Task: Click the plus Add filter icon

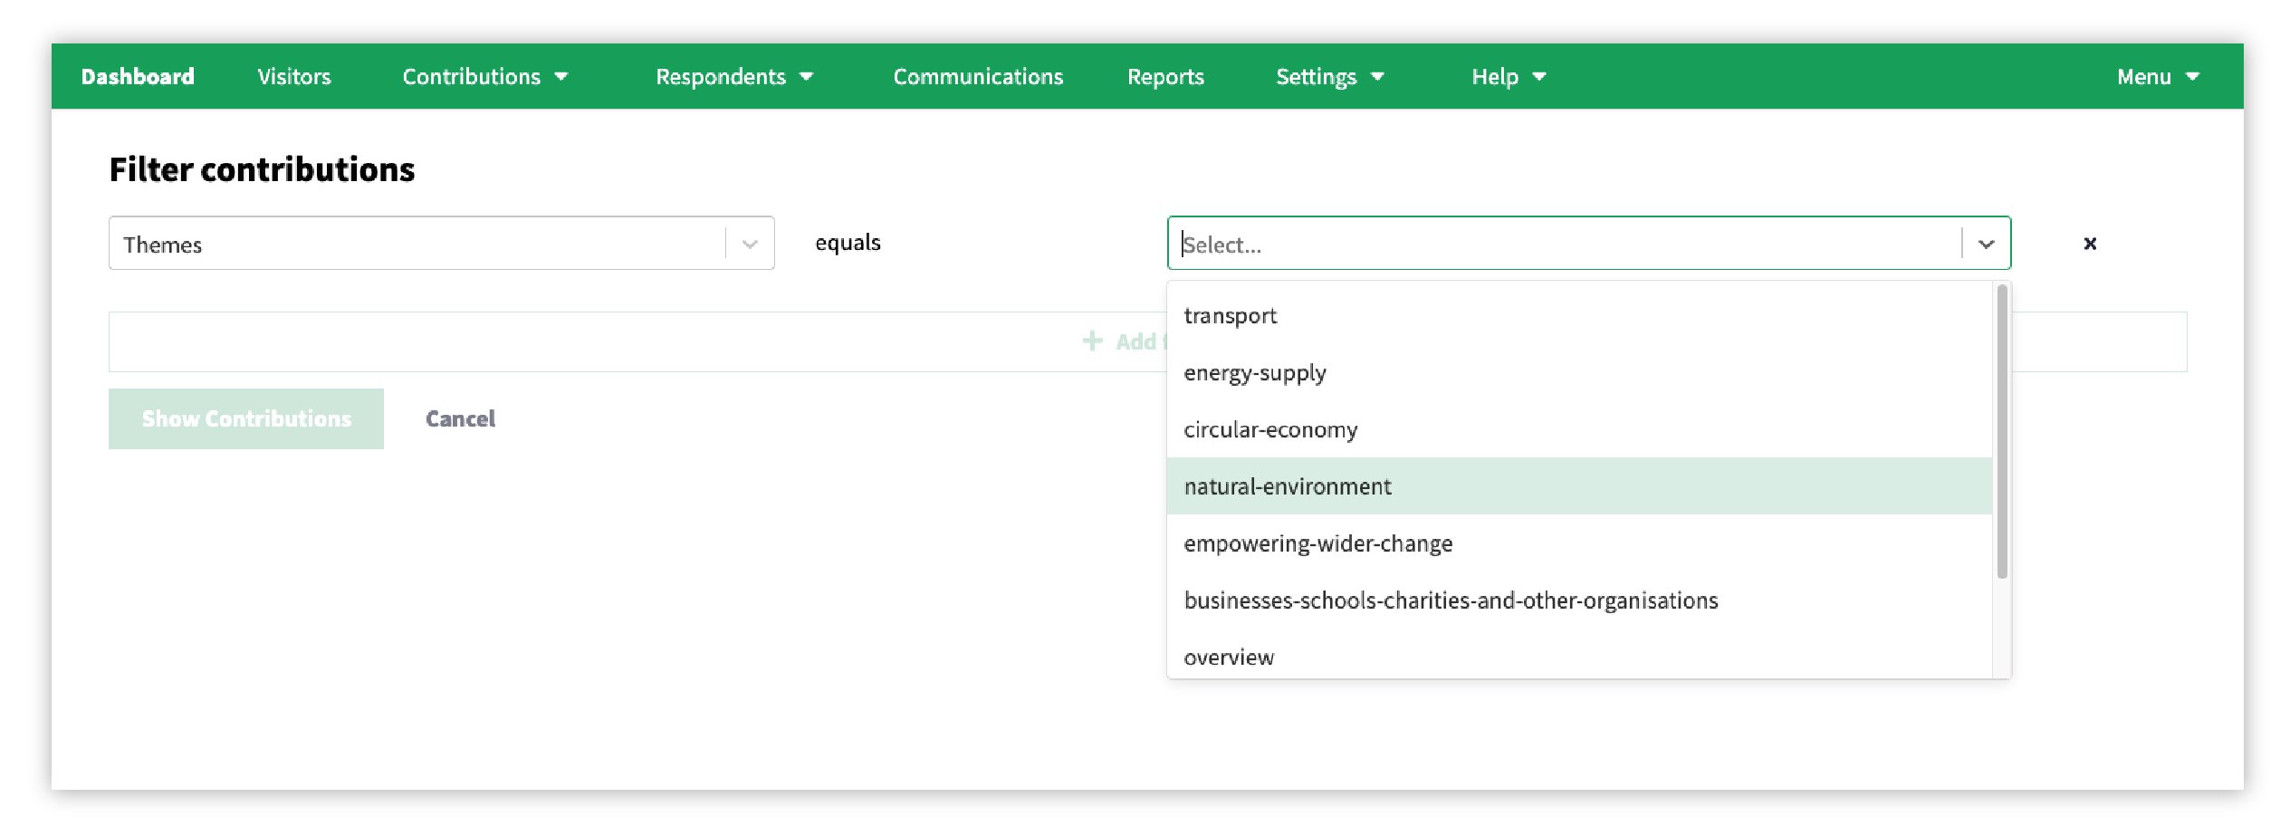Action: [x=1093, y=341]
